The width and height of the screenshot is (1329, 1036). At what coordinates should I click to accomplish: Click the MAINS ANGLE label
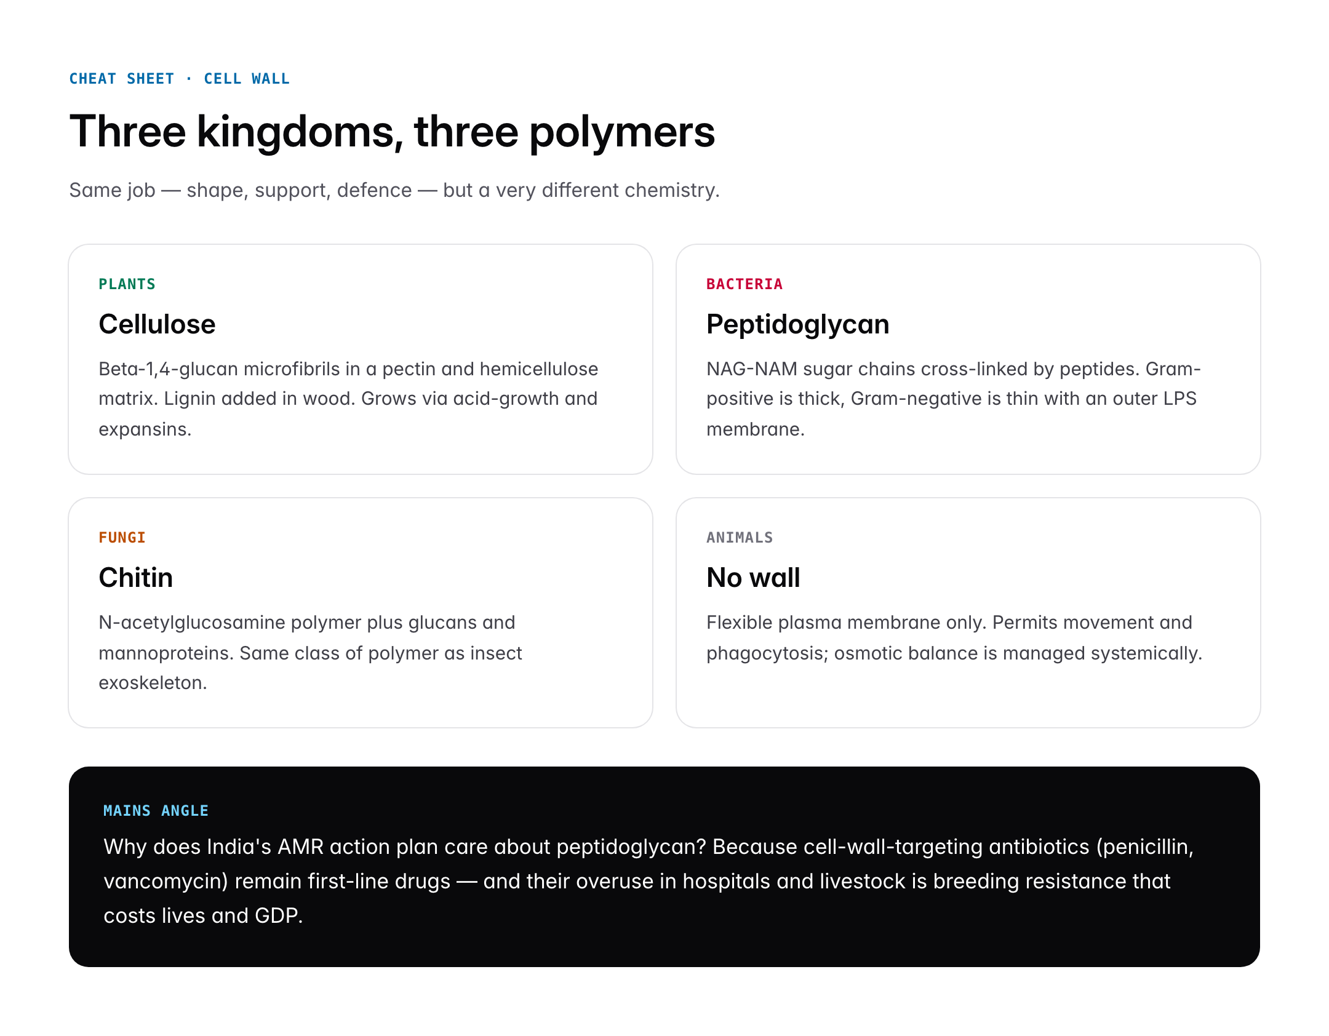tap(156, 811)
